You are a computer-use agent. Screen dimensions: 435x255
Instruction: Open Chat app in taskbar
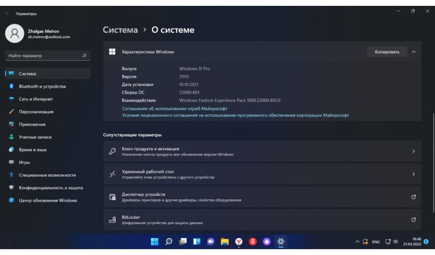click(x=211, y=242)
